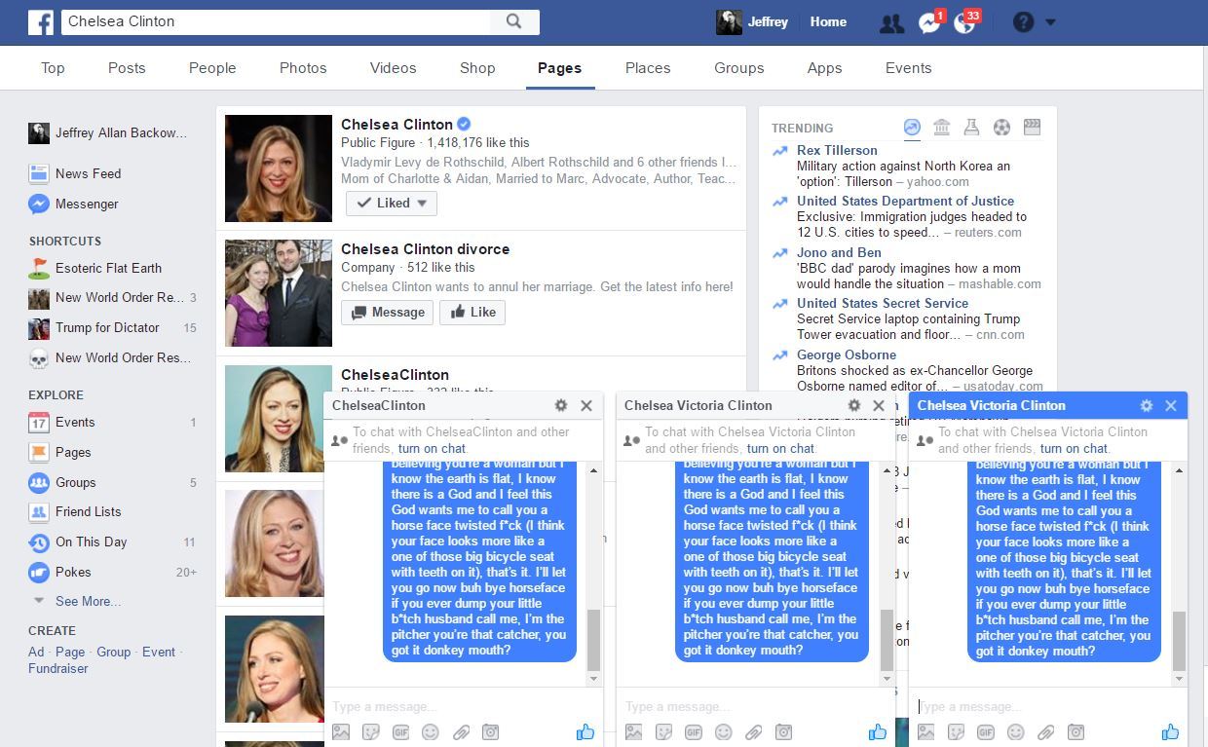Click Type a message field in ChelseaClinton chat
Viewport: 1208px width, 747px height.
point(463,706)
